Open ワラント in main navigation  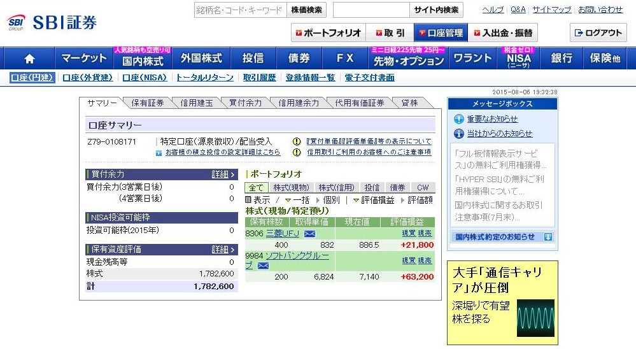[x=472, y=59]
